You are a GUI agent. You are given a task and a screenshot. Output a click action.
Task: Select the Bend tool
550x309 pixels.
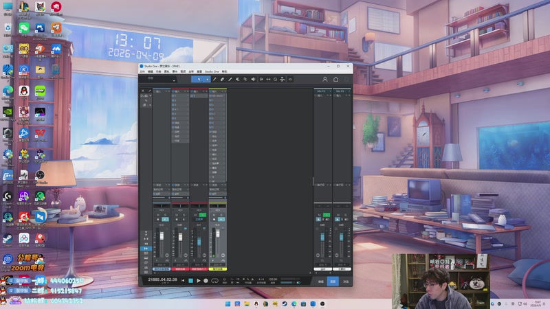[245, 80]
